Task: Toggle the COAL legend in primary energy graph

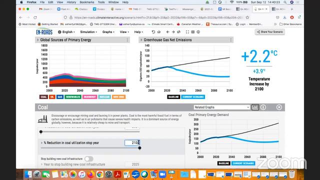Action: coord(43,97)
